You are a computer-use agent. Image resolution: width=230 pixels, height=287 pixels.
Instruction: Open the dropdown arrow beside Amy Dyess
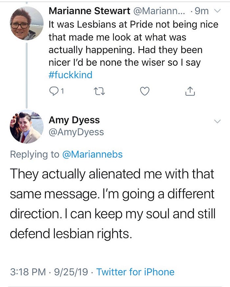[x=217, y=121]
